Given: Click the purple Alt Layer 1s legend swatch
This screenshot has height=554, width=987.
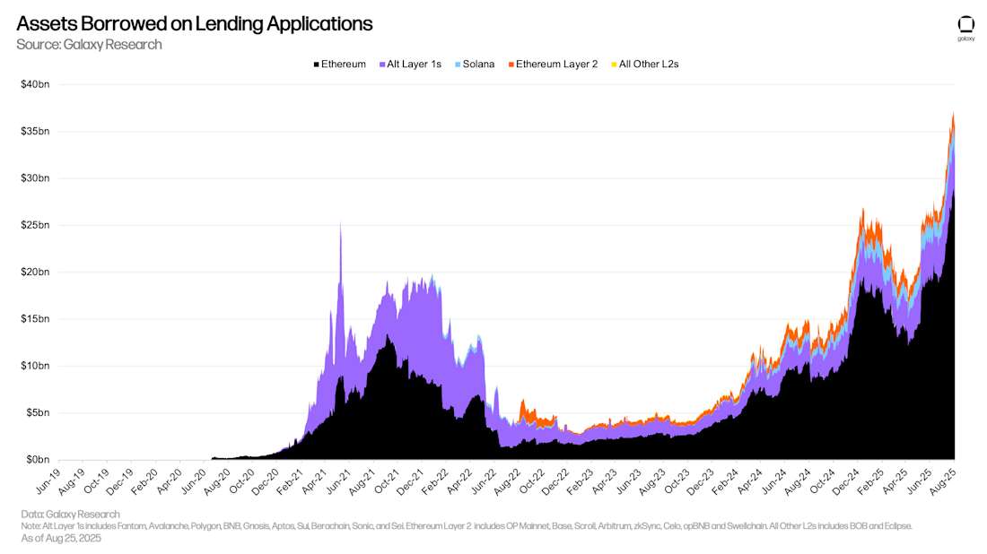Looking at the screenshot, I should [x=381, y=64].
